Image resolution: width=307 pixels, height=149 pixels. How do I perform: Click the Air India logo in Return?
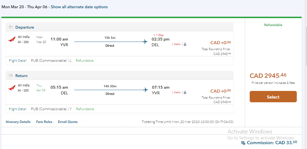pos(12,88)
